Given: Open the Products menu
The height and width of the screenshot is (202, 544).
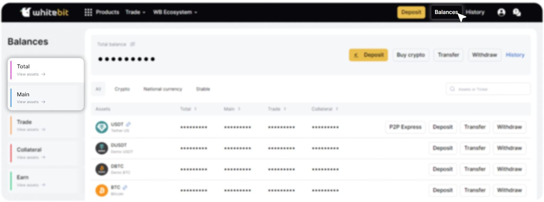Looking at the screenshot, I should [107, 13].
